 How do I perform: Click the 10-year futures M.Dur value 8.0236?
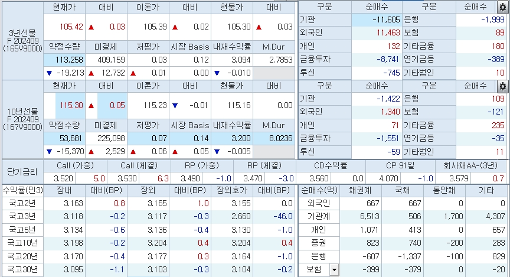(x=274, y=138)
